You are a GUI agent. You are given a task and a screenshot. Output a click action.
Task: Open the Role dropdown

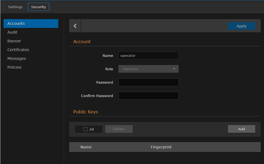(148, 69)
